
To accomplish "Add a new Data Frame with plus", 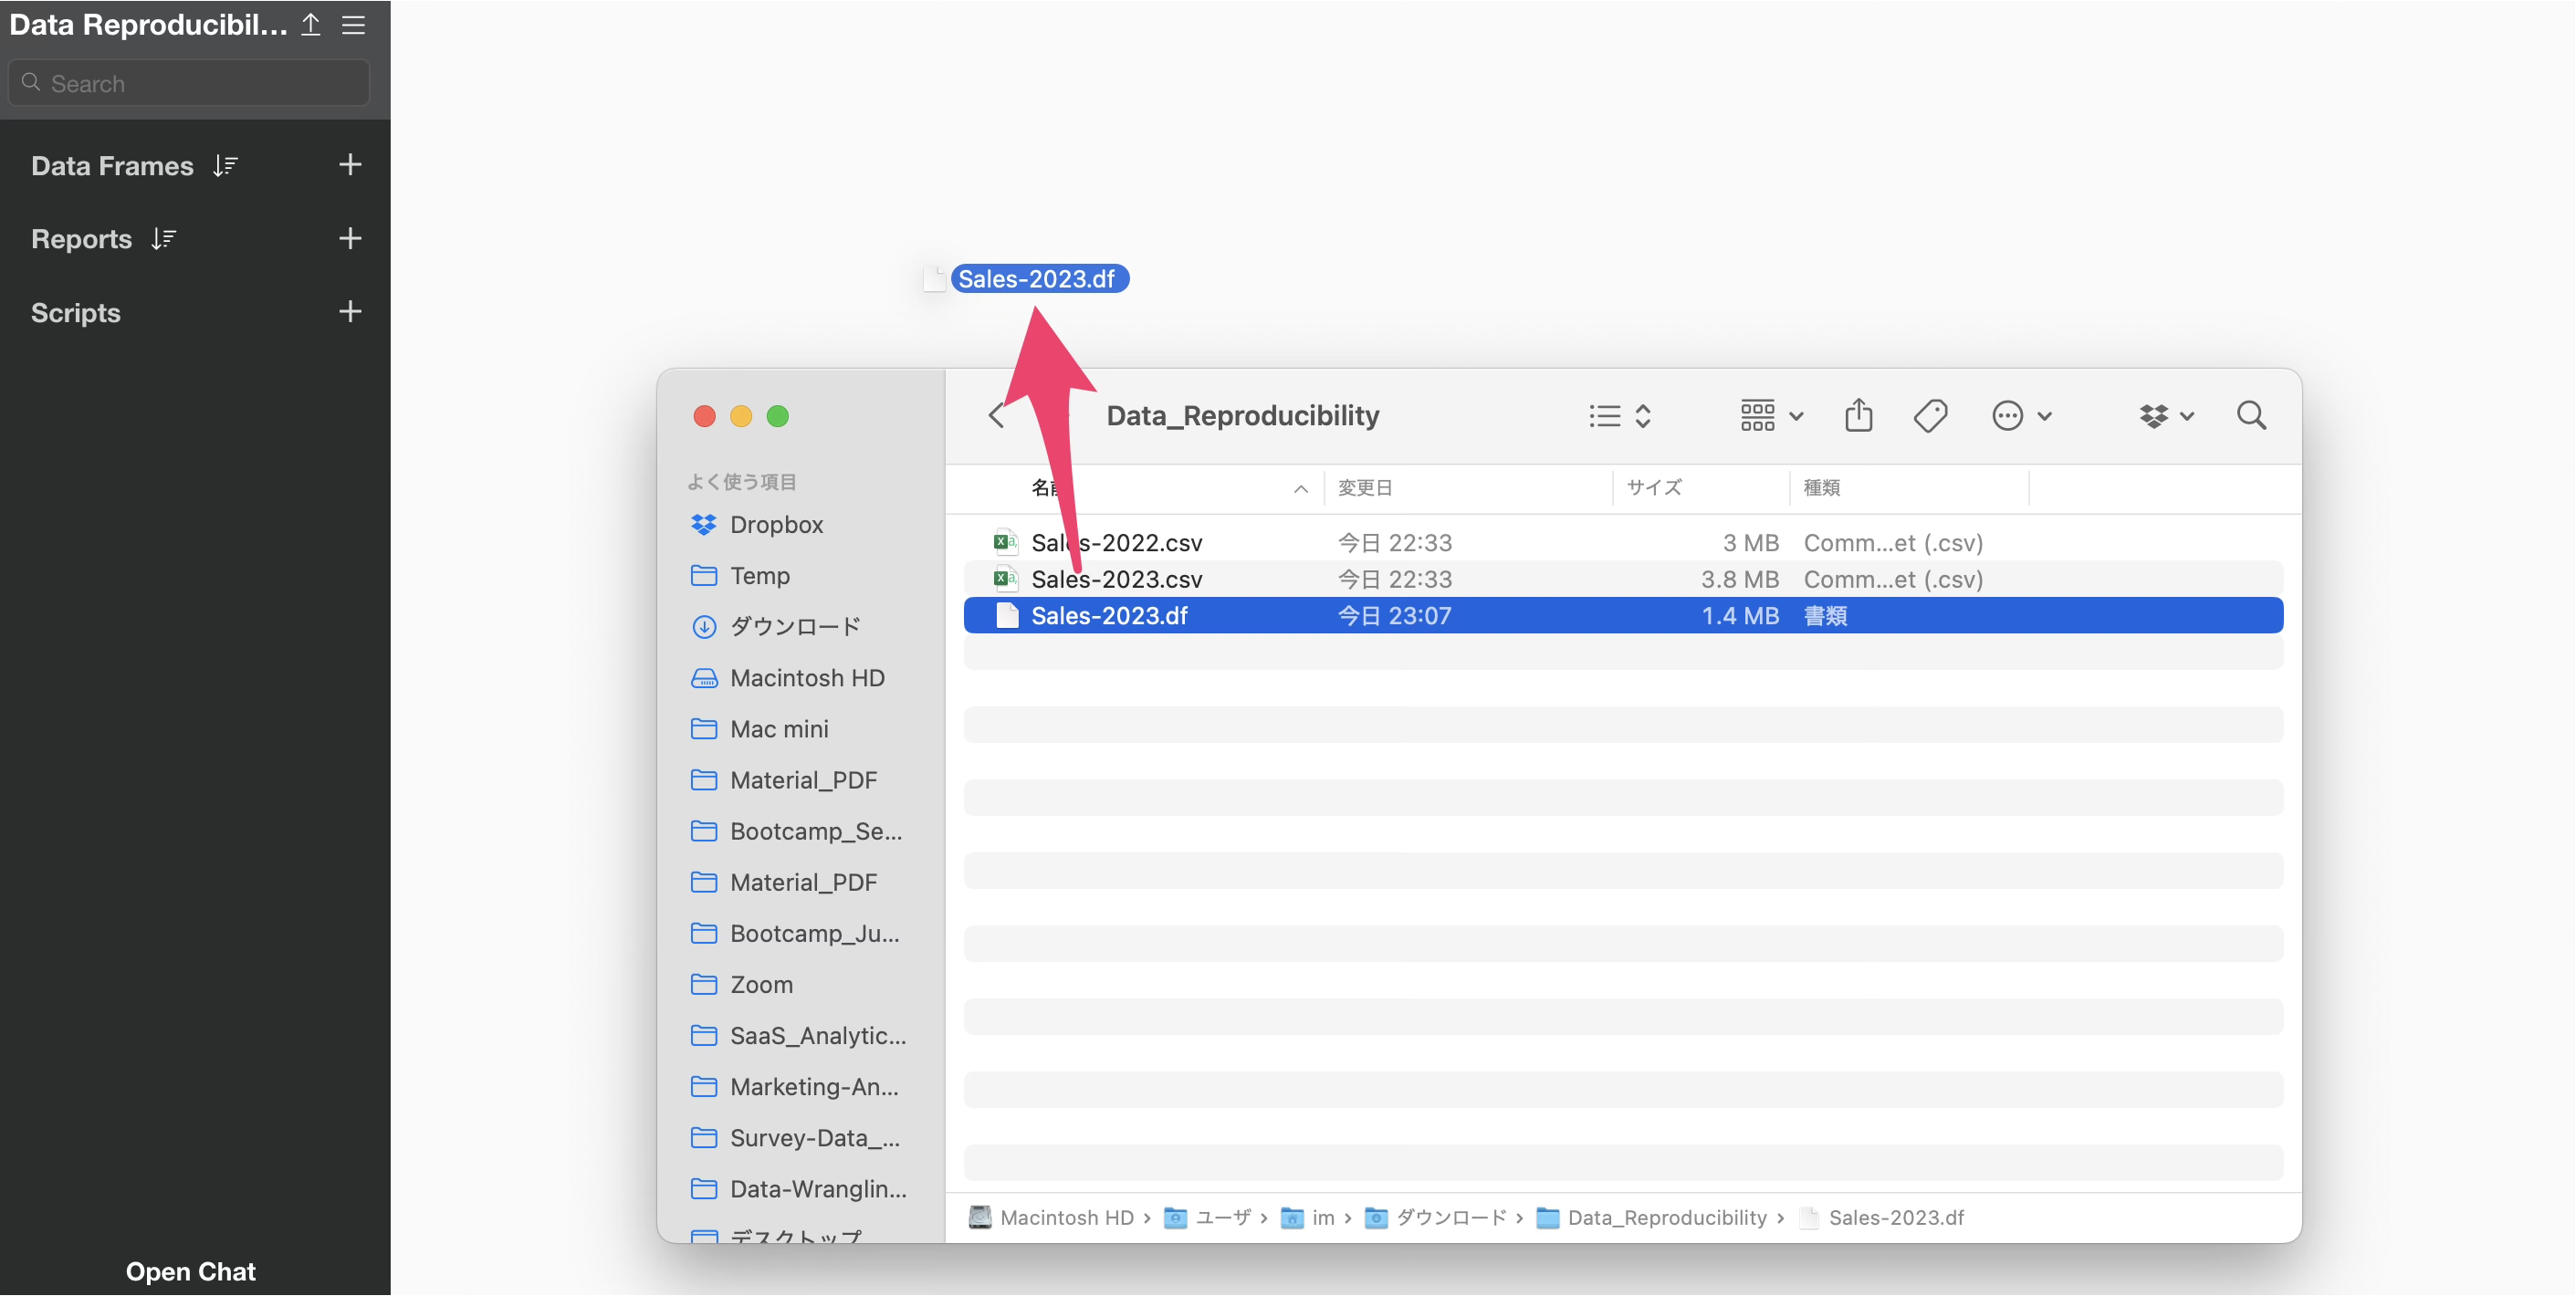I will coord(349,165).
